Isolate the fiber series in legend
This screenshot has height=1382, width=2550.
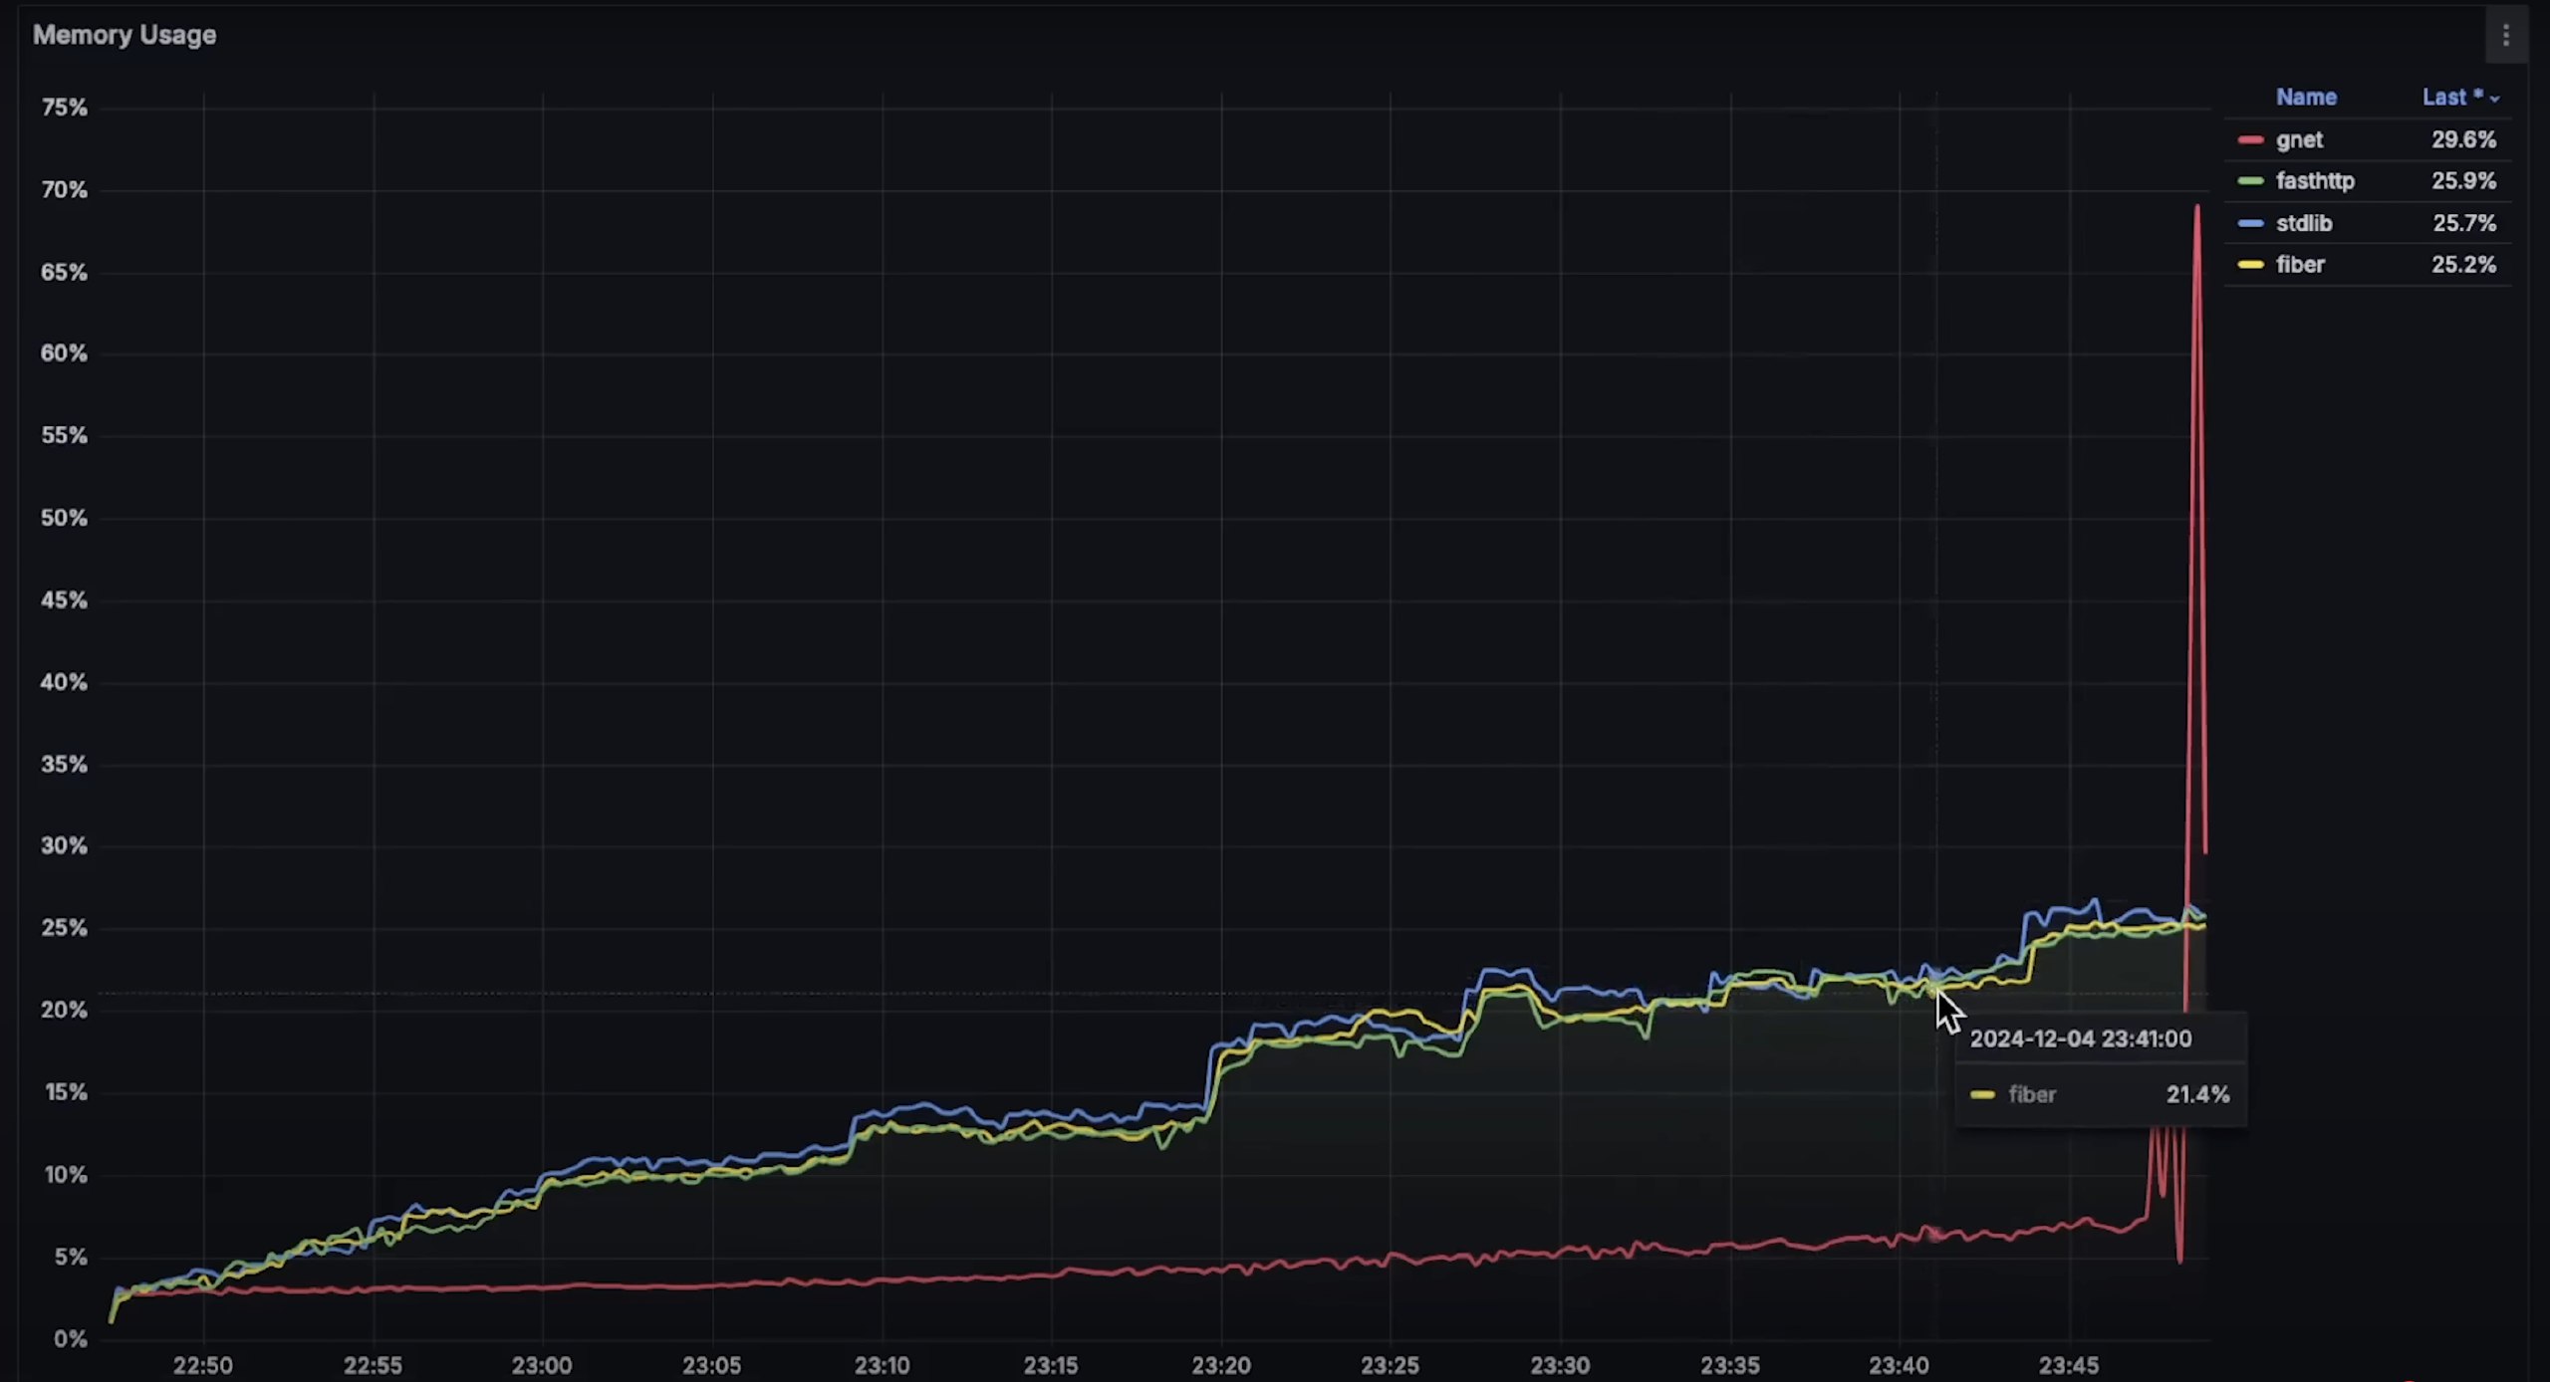pyautogui.click(x=2300, y=265)
